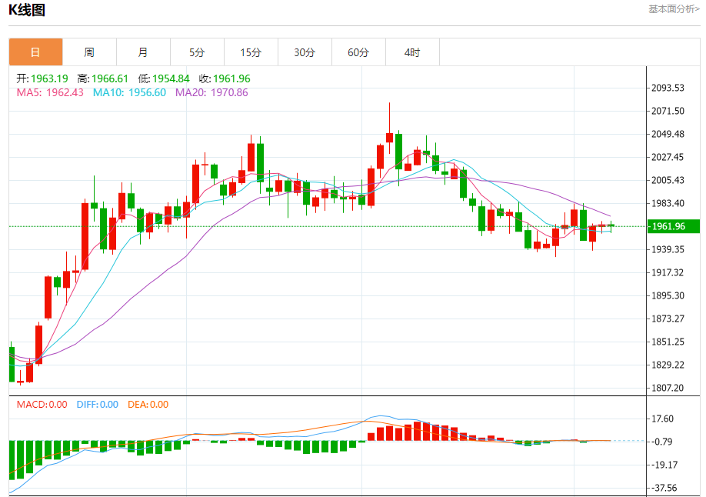
Task: Click the 收: 1961.96 close value
Action: point(225,78)
